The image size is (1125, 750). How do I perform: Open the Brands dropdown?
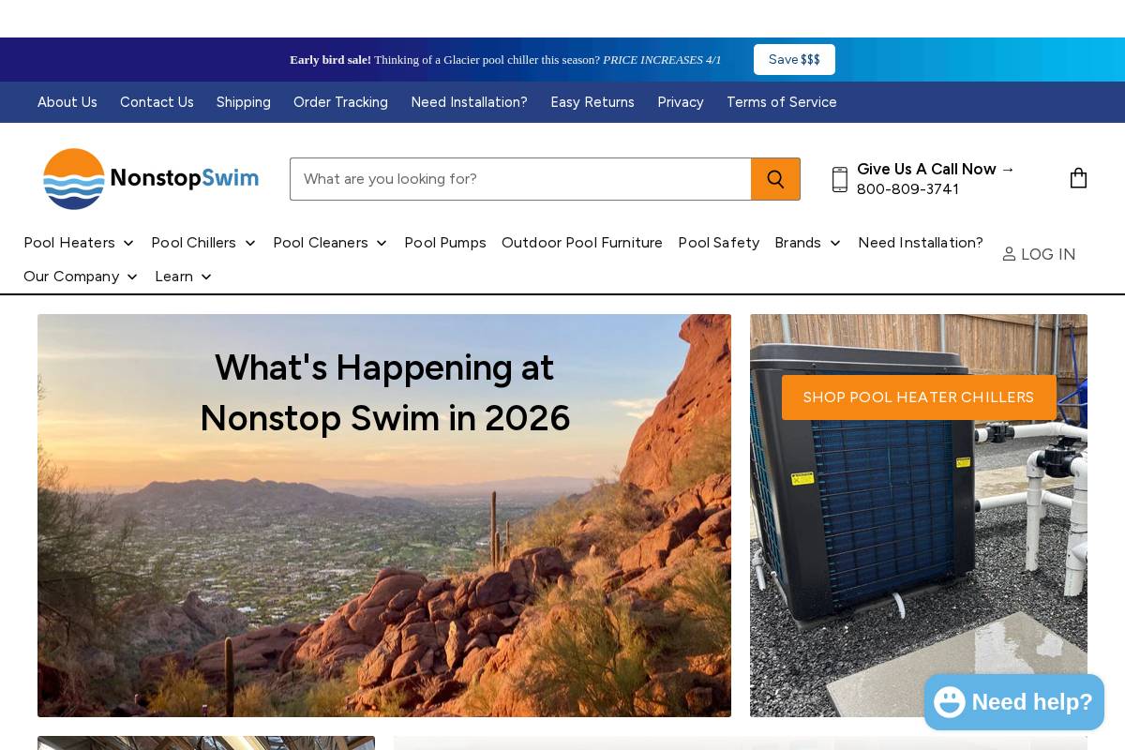(807, 243)
